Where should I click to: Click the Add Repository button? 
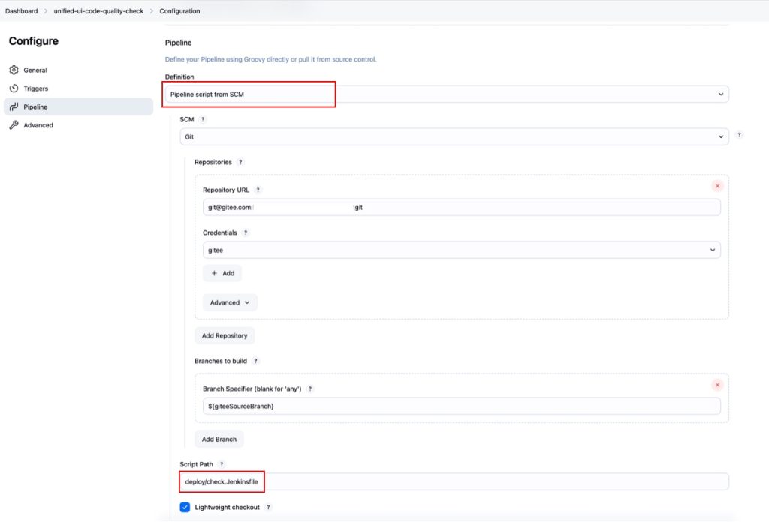pyautogui.click(x=225, y=335)
